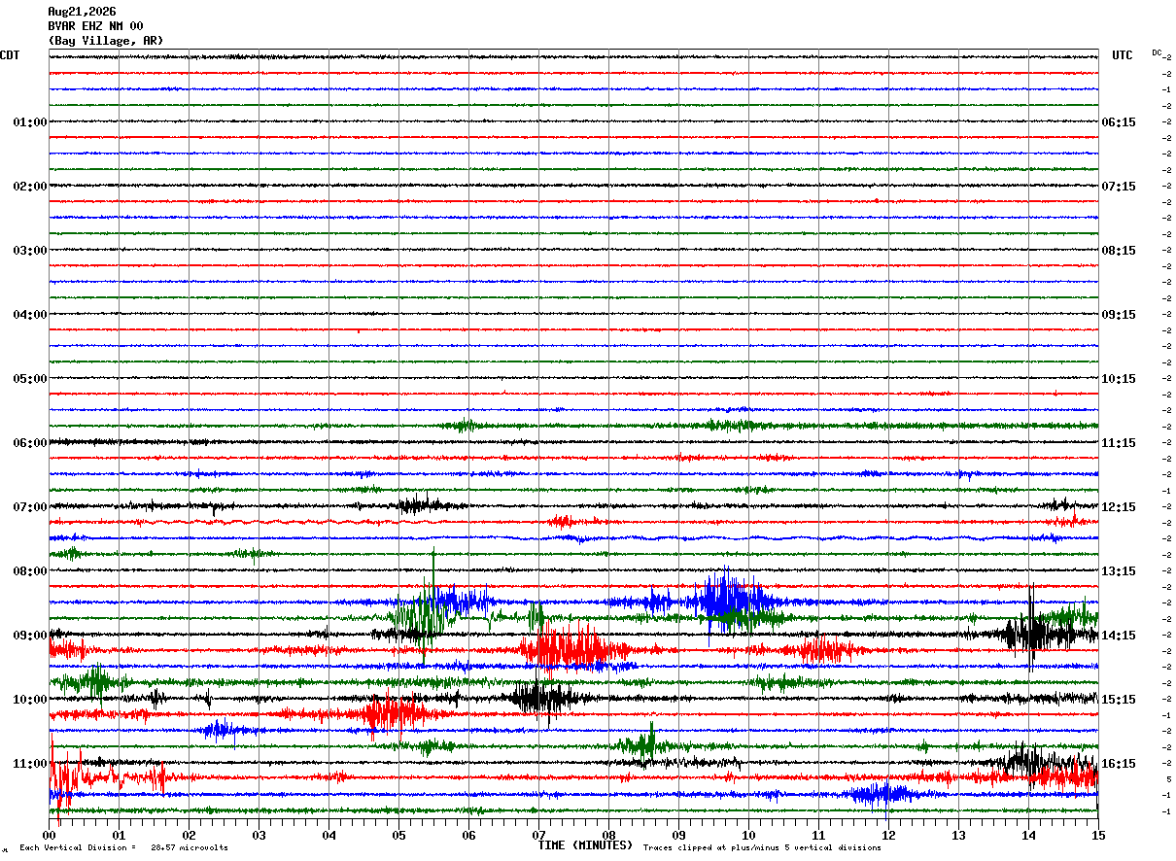The width and height of the screenshot is (1176, 861).
Task: Click the Traces clipped footer note
Action: point(762,848)
